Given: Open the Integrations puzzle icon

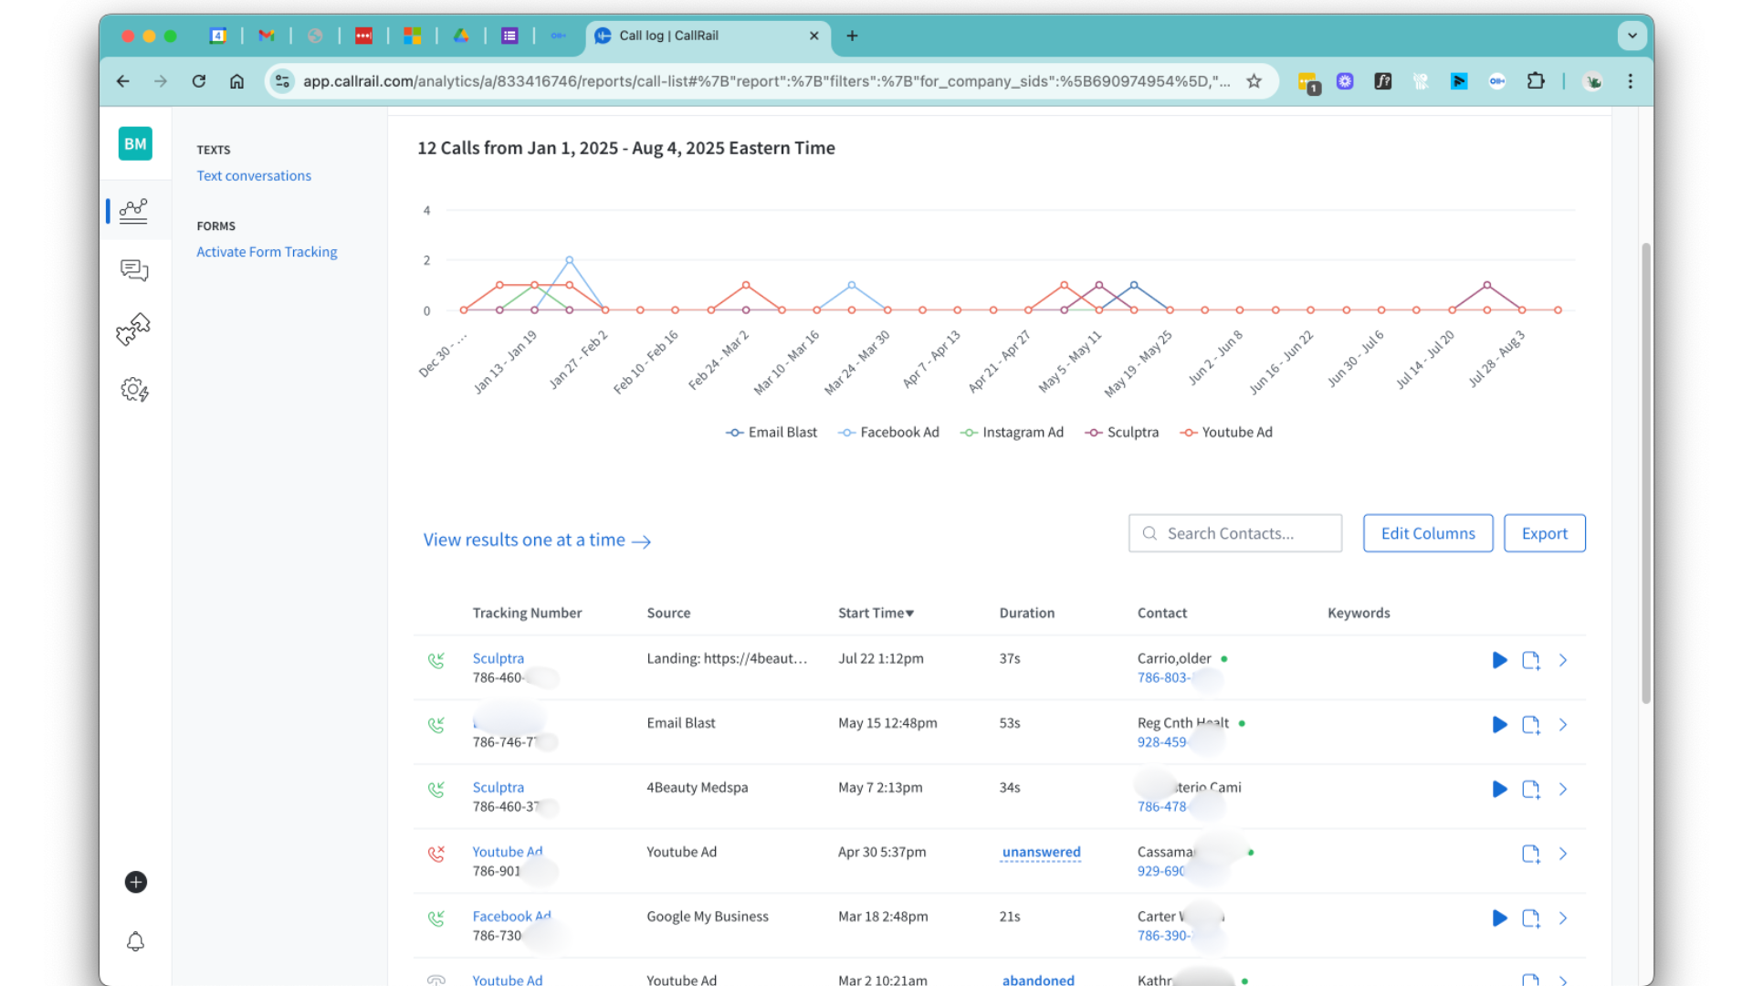Looking at the screenshot, I should click(x=133, y=330).
